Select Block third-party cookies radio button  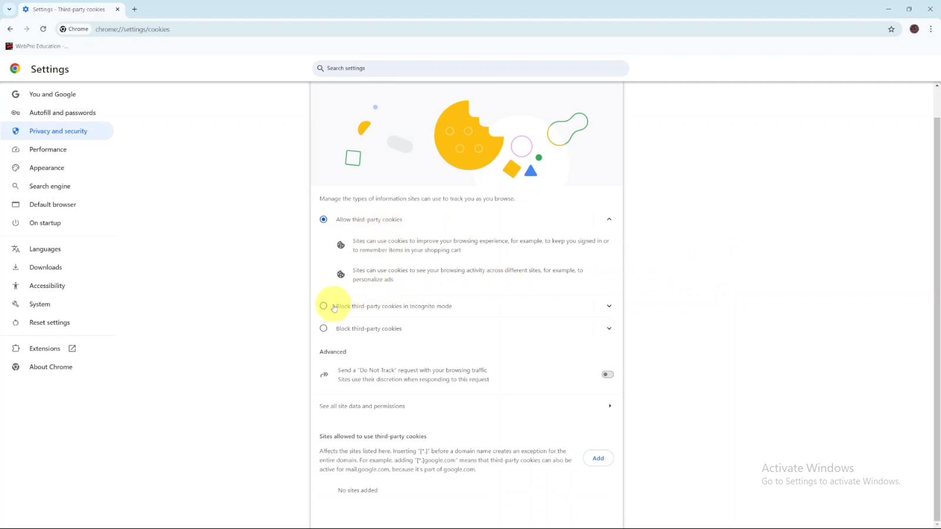(x=323, y=329)
